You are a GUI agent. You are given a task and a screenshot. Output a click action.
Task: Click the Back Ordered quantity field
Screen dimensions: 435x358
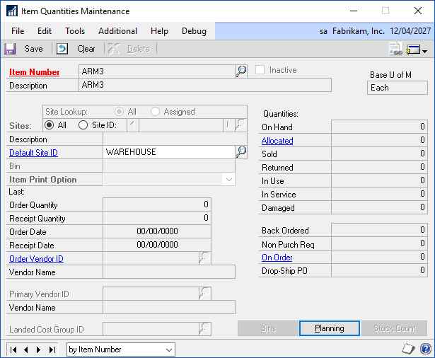(x=379, y=230)
